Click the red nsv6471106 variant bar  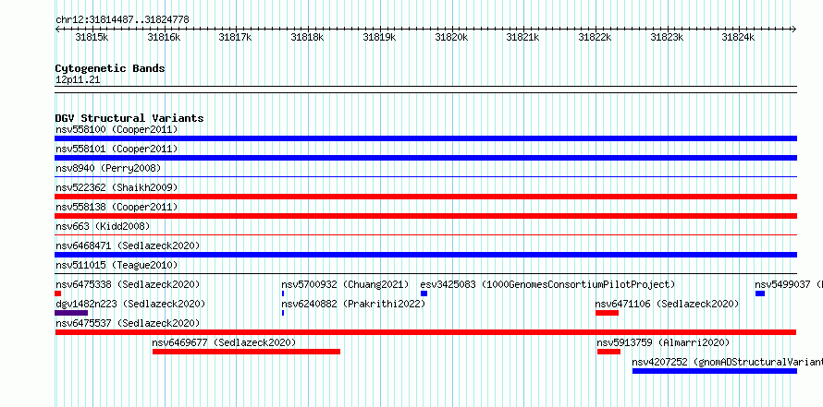607,313
